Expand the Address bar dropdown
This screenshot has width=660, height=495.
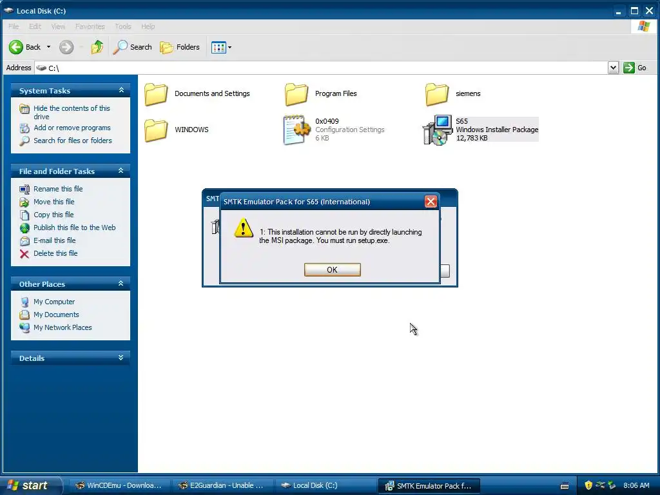(613, 68)
